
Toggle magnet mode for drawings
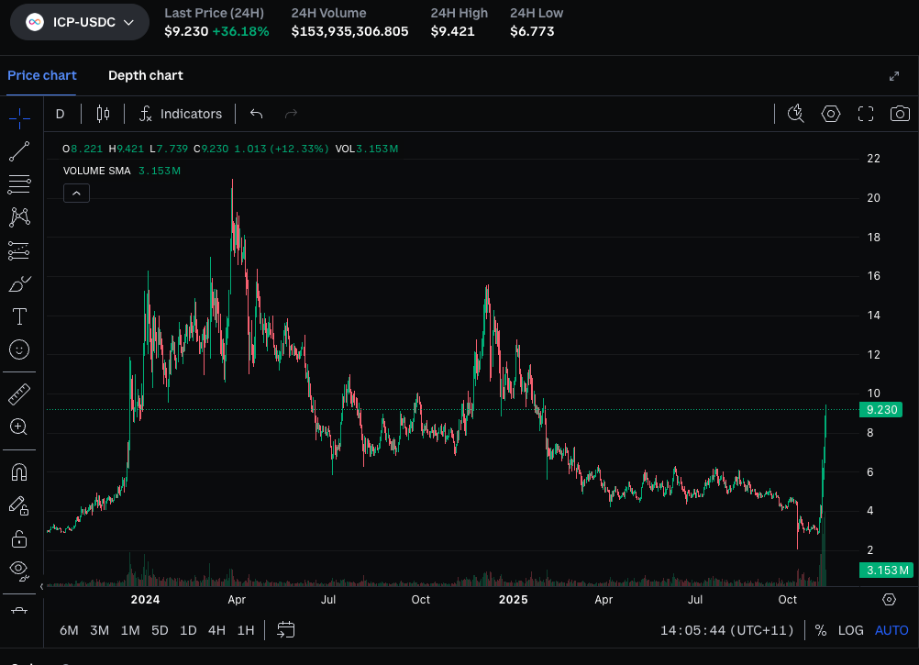19,472
